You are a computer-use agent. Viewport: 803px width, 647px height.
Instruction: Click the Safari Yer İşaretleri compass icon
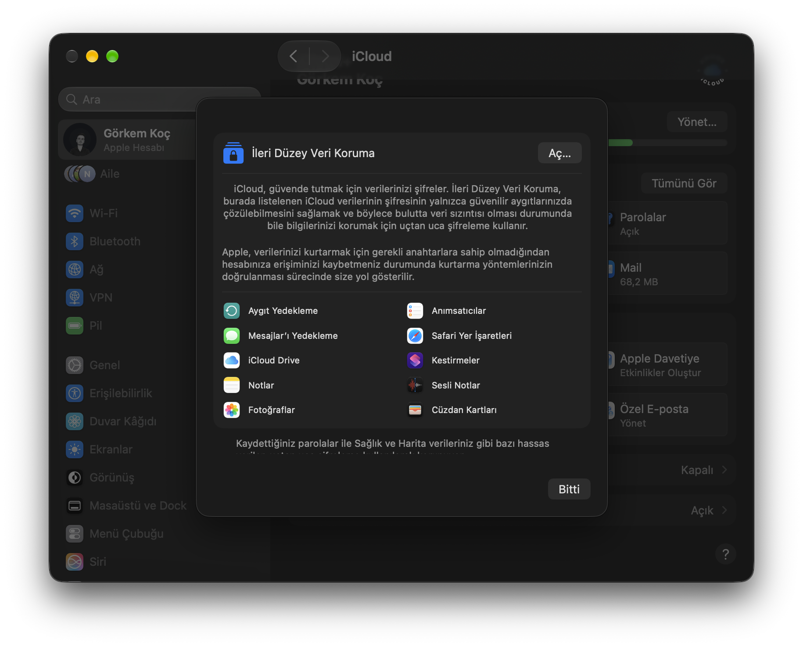point(415,336)
